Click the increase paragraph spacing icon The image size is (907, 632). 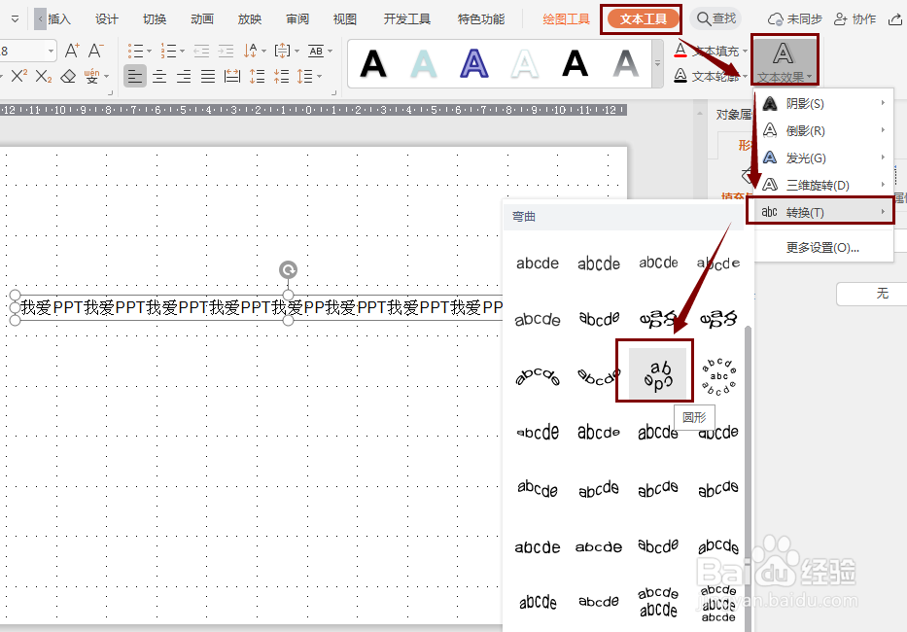tap(257, 76)
